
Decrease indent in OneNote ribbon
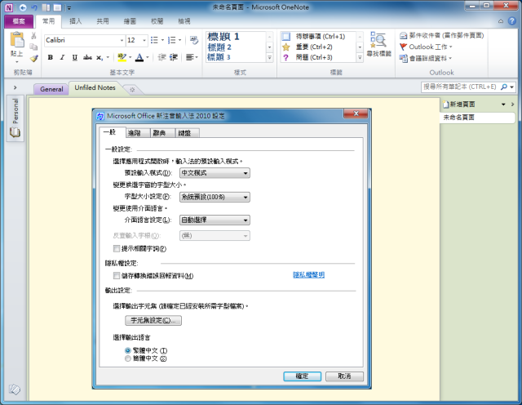pyautogui.click(x=161, y=57)
